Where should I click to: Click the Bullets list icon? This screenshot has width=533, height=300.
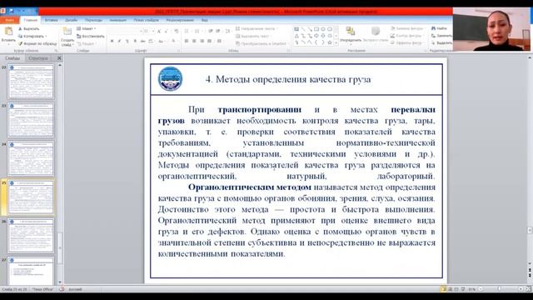pos(187,32)
